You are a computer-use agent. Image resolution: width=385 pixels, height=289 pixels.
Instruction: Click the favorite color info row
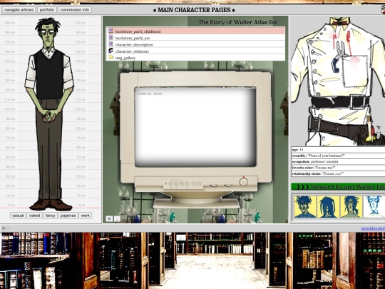point(338,168)
